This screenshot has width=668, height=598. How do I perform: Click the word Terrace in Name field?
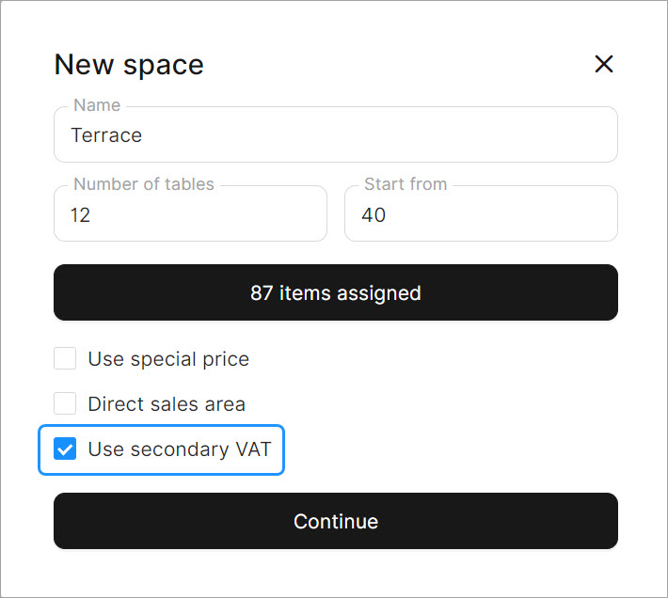(x=106, y=135)
